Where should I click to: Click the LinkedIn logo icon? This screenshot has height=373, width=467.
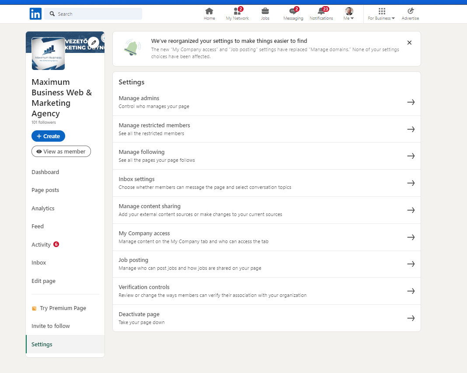point(35,14)
